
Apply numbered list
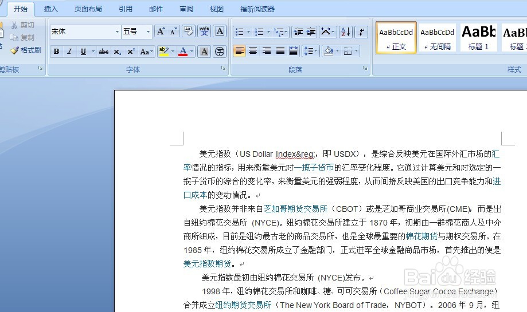259,32
